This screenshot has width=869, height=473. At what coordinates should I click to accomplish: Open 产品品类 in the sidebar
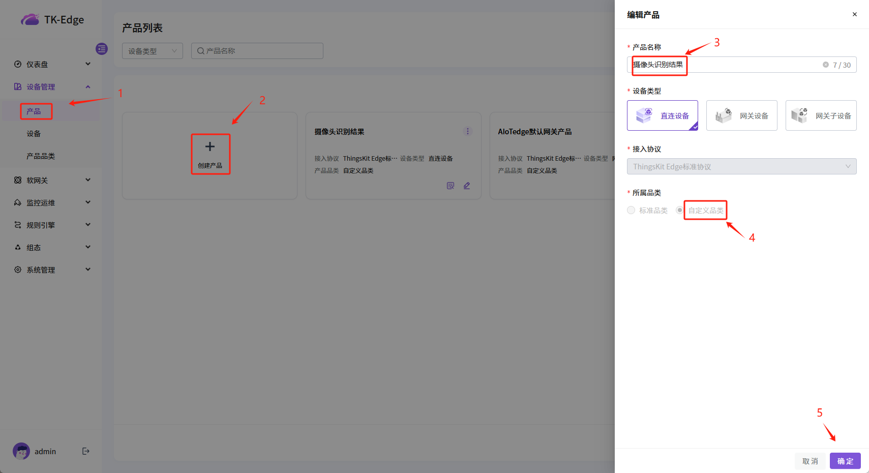point(41,156)
